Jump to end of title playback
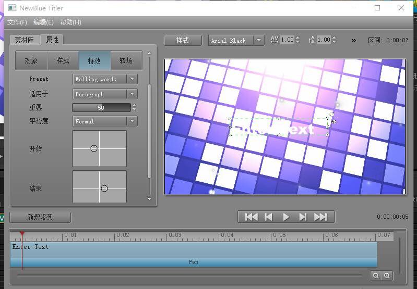Image resolution: width=417 pixels, height=289 pixels. [x=320, y=217]
